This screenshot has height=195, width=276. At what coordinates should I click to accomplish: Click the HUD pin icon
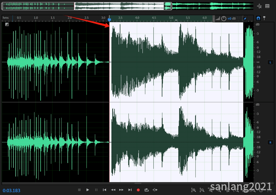(245, 18)
